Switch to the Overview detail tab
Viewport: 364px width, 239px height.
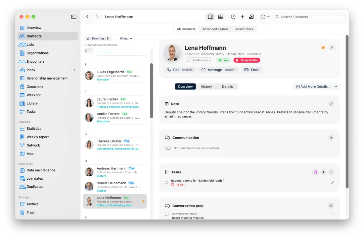point(185,87)
